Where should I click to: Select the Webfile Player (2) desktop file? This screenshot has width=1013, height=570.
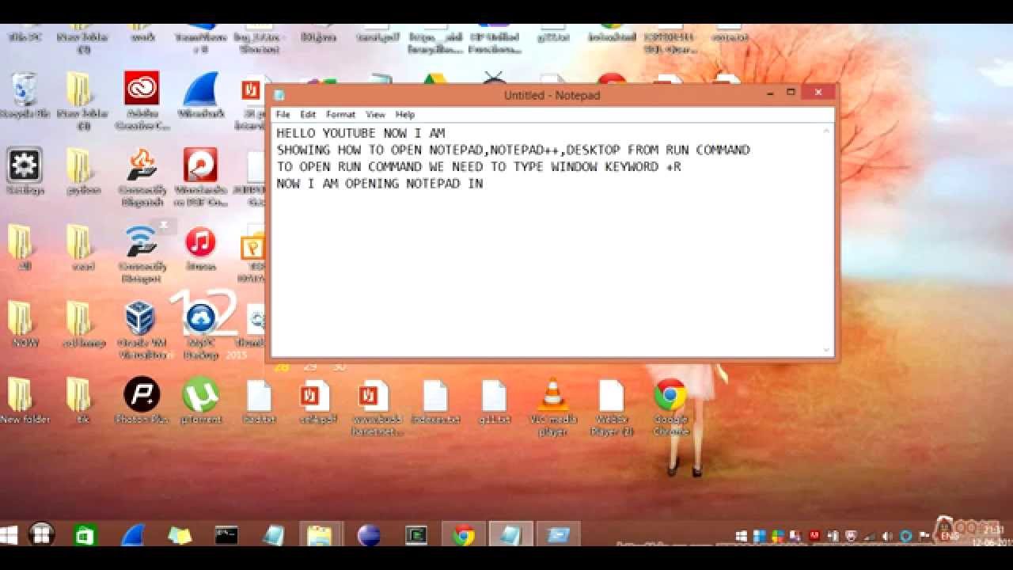612,407
